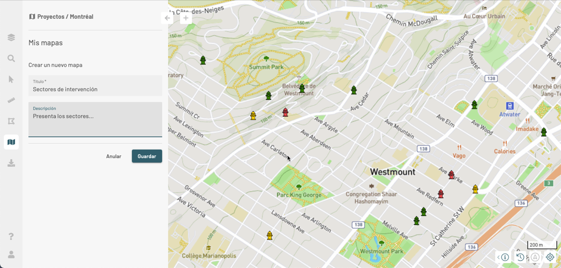
Task: Open the help question mark icon
Action: point(11,236)
